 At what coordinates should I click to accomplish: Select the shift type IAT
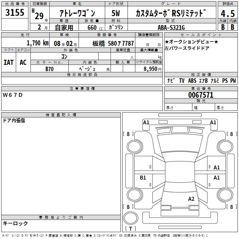click(x=9, y=62)
